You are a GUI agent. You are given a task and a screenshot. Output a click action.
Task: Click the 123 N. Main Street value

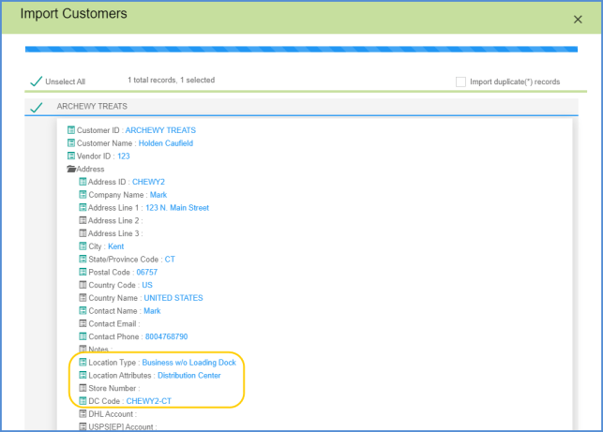(177, 207)
